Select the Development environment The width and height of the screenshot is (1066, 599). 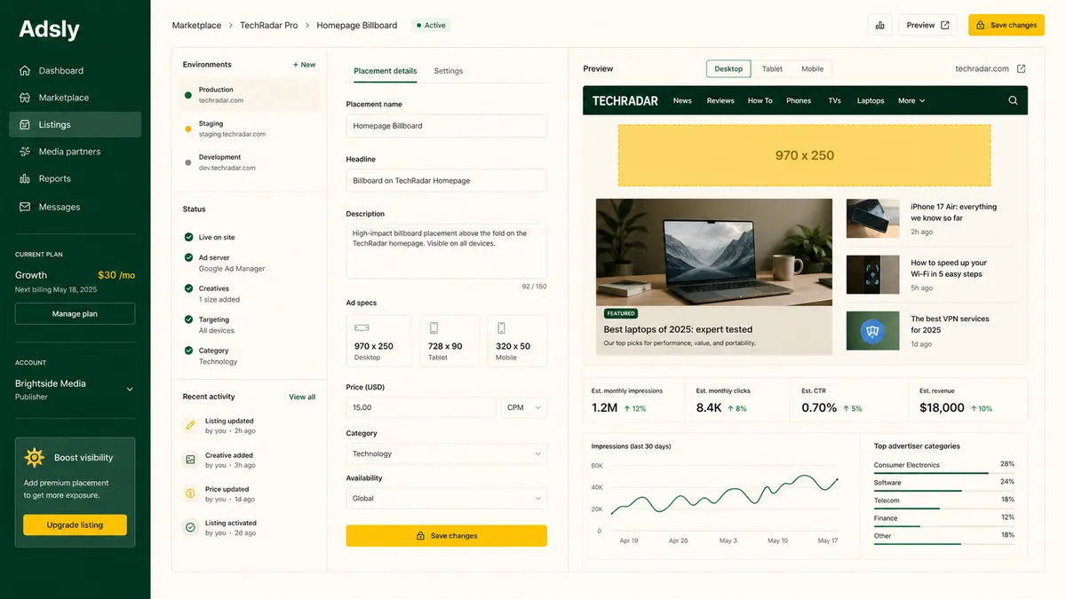click(249, 162)
